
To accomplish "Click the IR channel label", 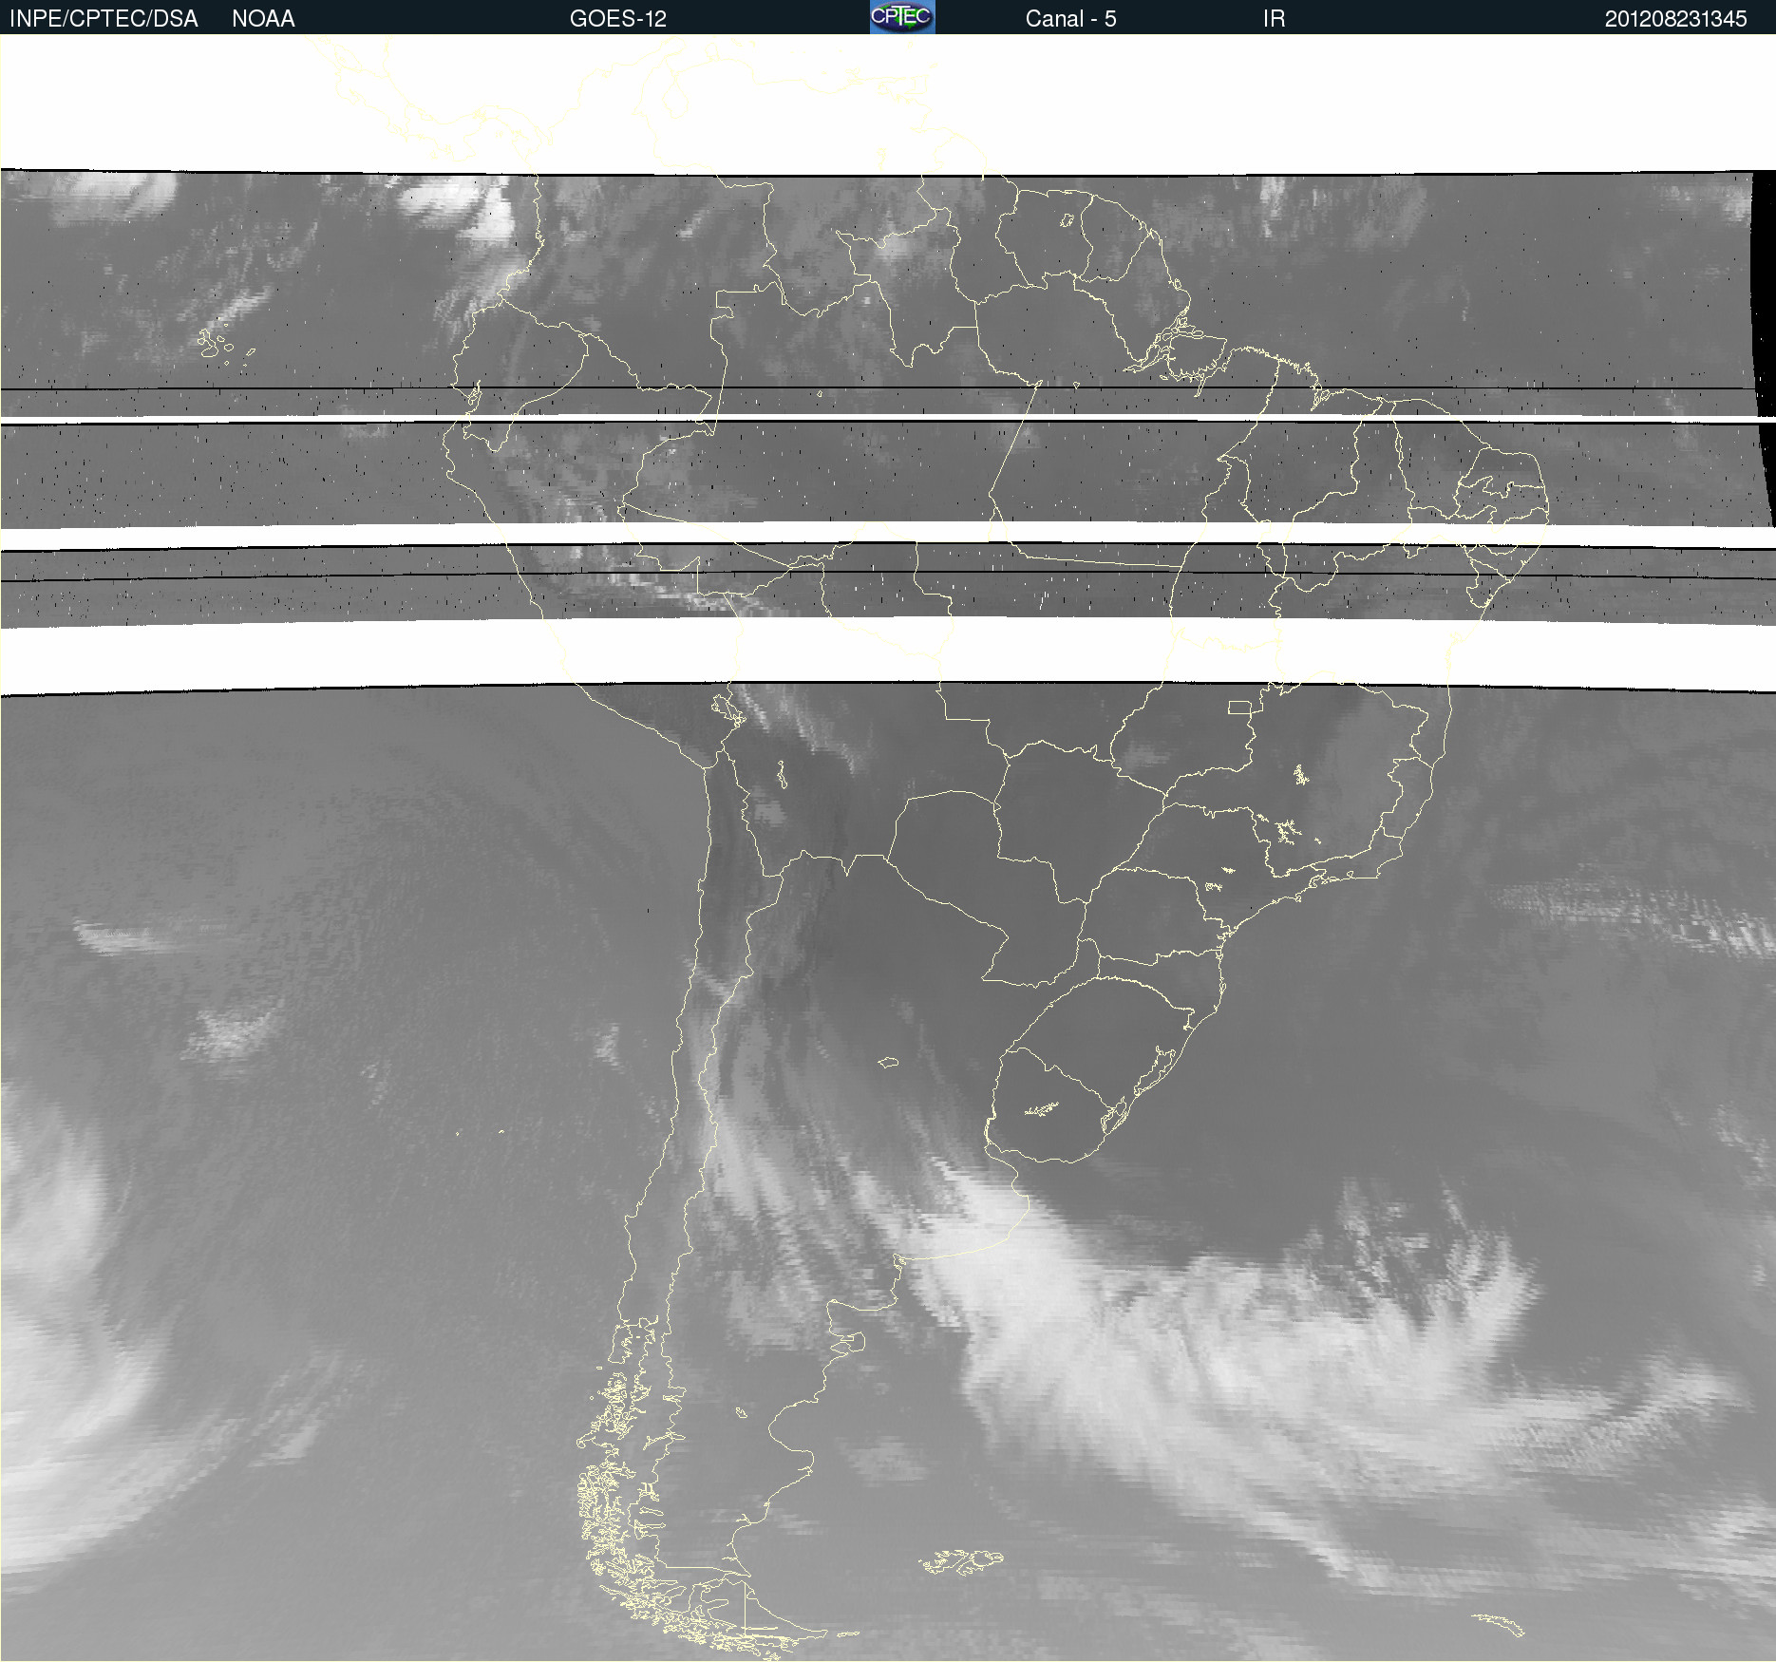I will pos(1274,19).
